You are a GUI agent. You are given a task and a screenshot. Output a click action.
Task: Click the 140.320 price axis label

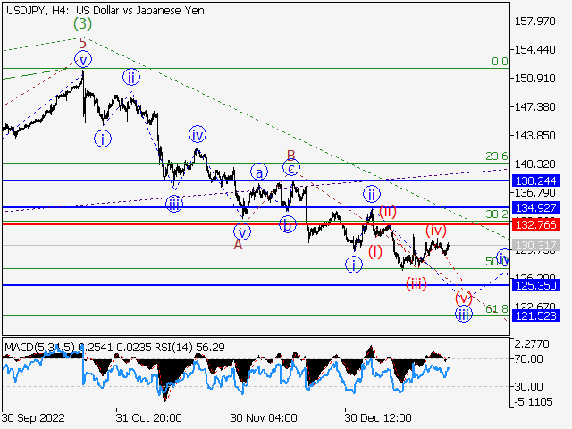pos(534,164)
